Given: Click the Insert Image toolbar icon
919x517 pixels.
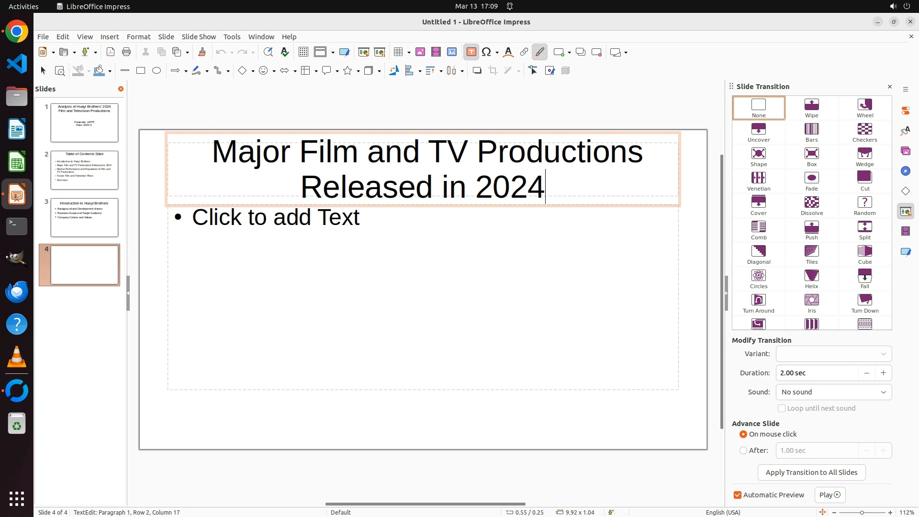Looking at the screenshot, I should (x=420, y=52).
